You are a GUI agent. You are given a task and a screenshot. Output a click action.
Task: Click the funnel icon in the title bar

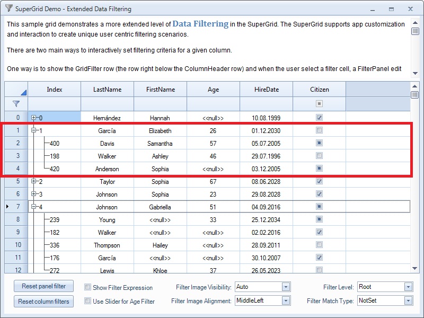[x=8, y=9]
